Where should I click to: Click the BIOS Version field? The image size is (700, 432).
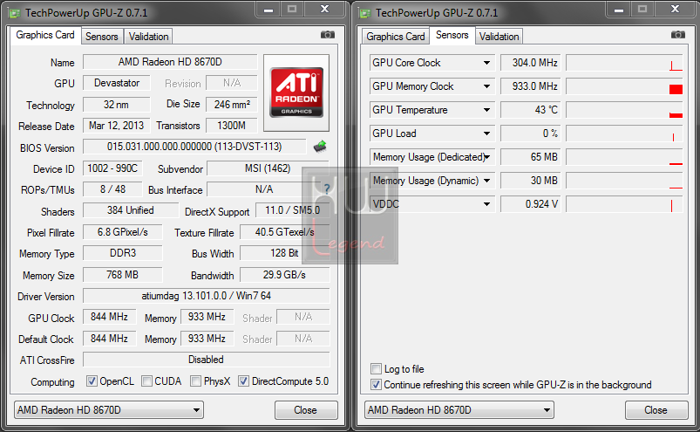point(194,147)
